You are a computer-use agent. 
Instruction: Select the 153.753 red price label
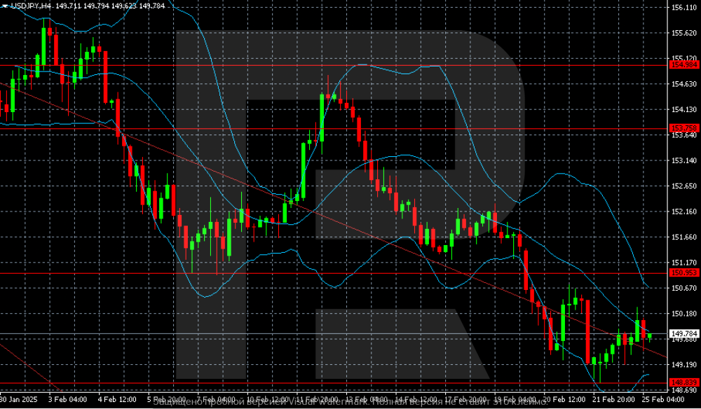pos(683,128)
